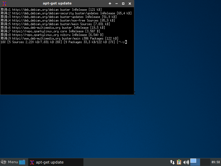Click the sparkylinux nibiru InRelease line
The image size is (221, 166).
pyautogui.click(x=52, y=35)
